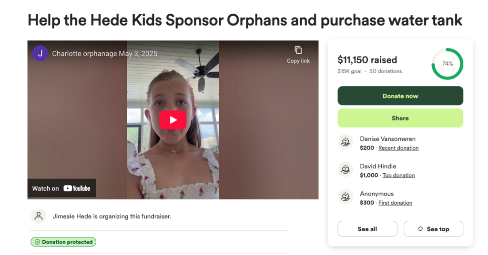Click the donation icon beside Denise Vansomeren
Screen dimensions: 488x255
point(345,142)
